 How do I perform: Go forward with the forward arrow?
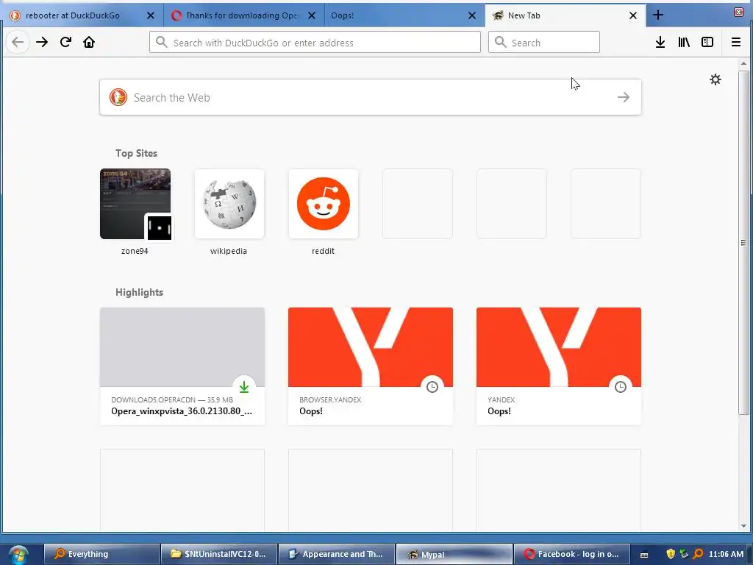42,42
